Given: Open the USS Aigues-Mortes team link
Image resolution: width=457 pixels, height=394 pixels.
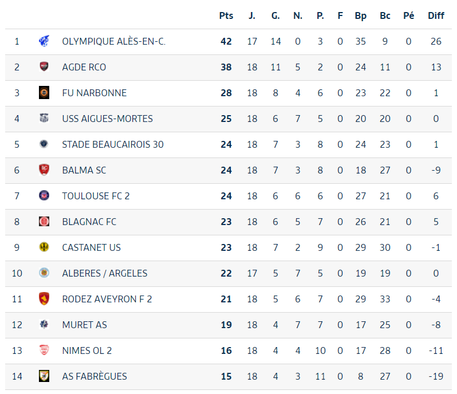Looking at the screenshot, I should (x=107, y=119).
